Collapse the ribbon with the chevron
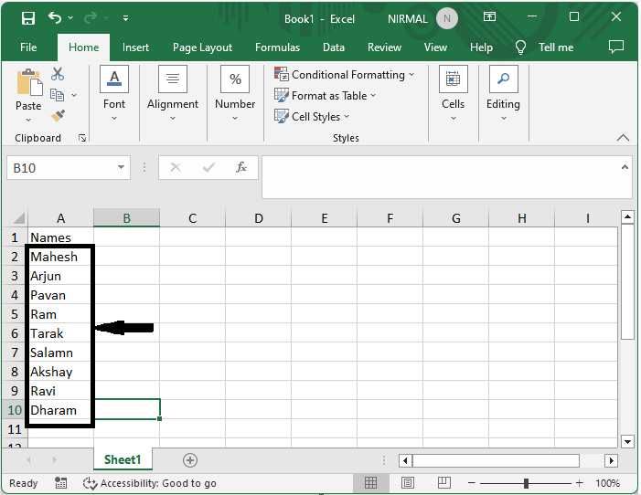 click(623, 138)
